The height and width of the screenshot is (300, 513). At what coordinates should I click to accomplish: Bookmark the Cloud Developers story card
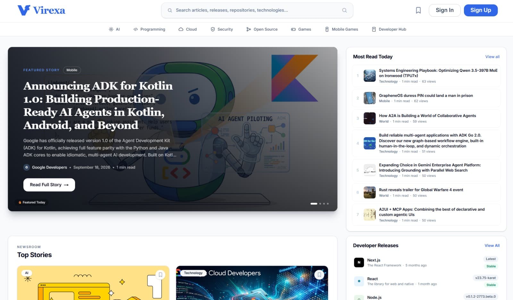319,275
